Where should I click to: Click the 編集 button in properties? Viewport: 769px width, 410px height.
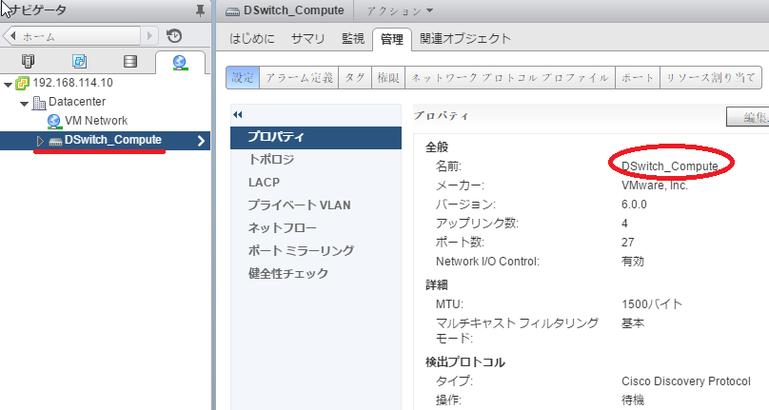coord(748,117)
